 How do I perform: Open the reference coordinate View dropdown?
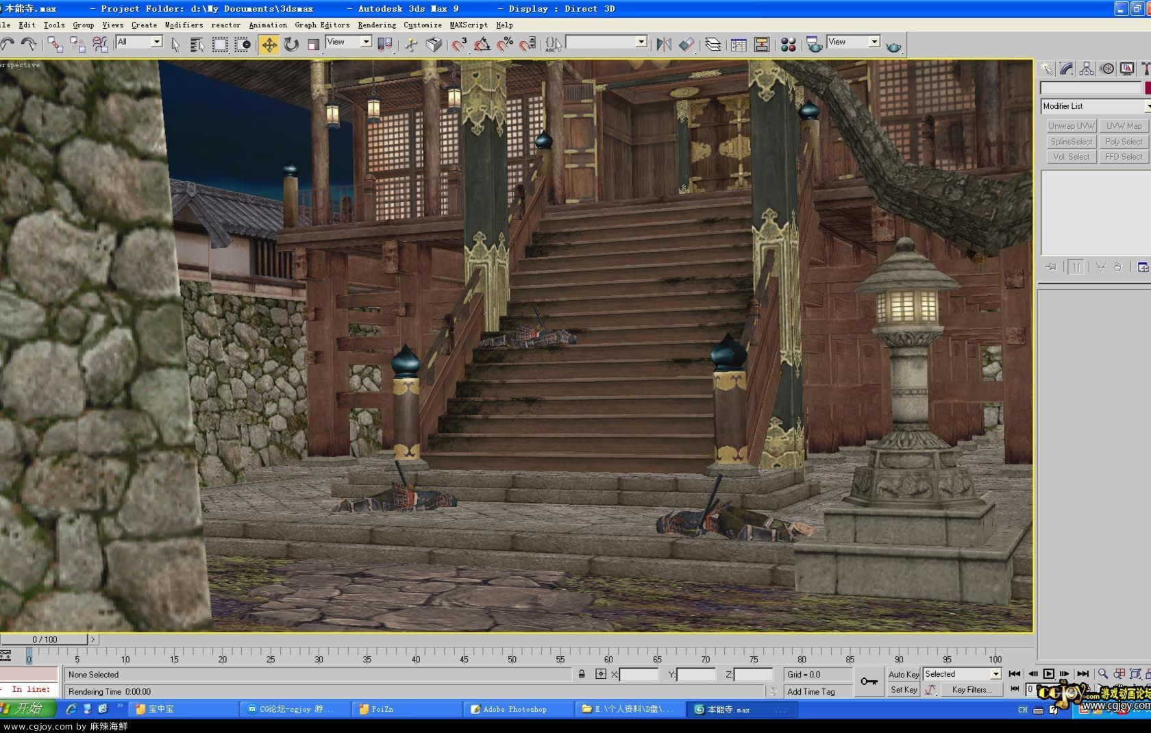(x=349, y=42)
